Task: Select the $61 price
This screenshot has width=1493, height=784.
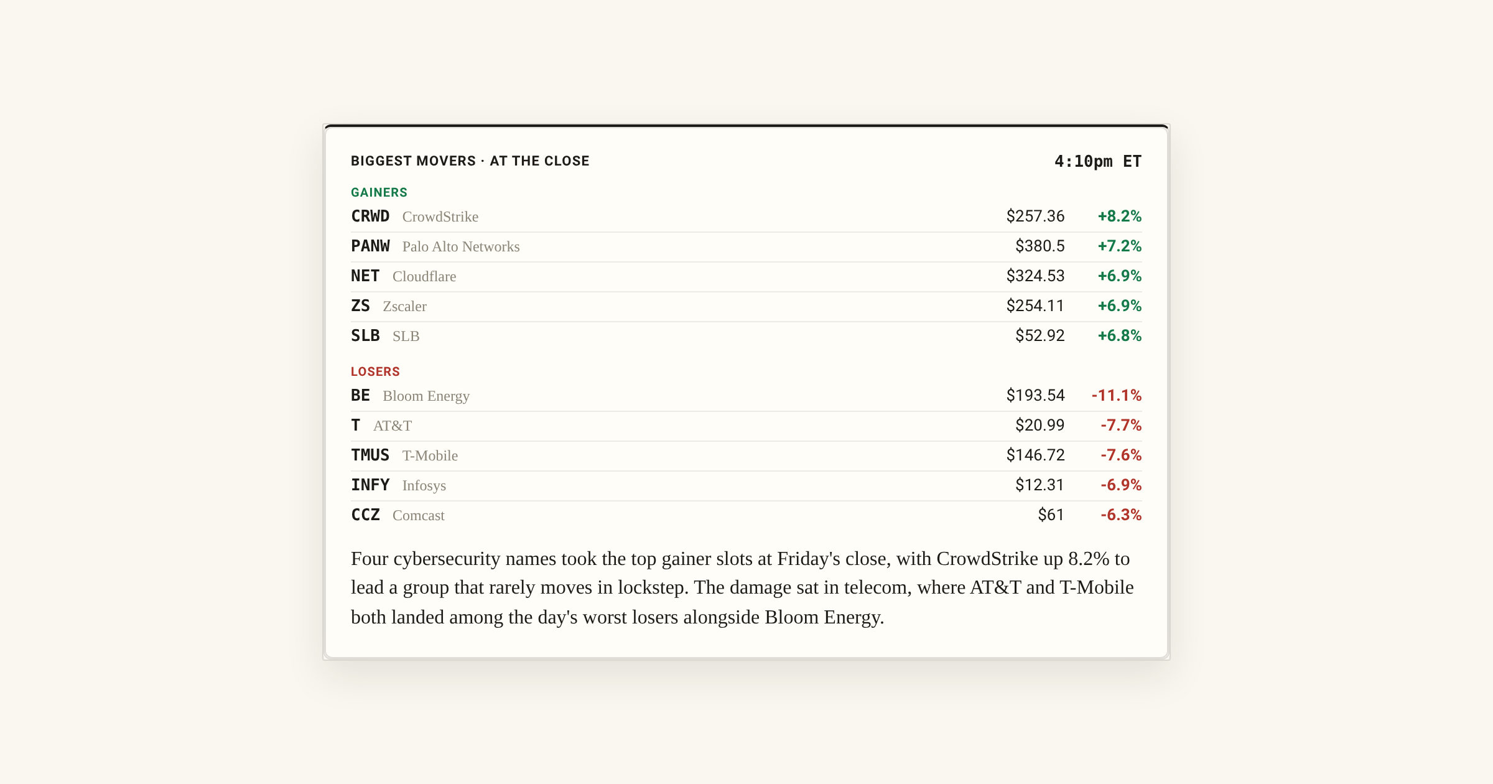Action: (1051, 515)
